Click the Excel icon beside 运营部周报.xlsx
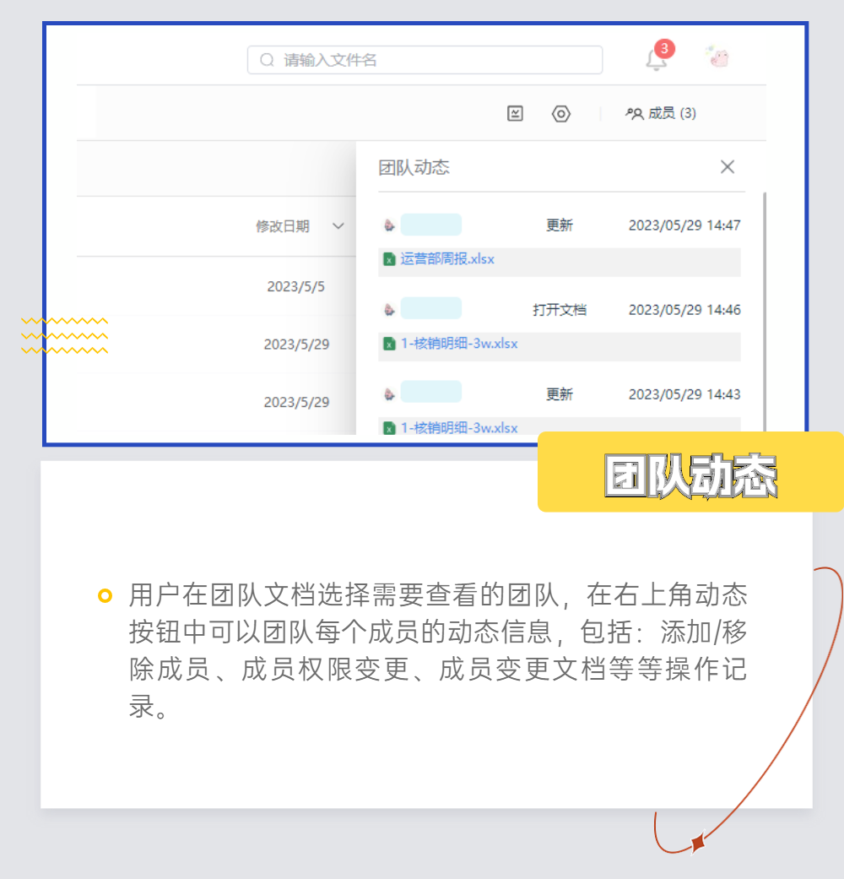 point(389,259)
